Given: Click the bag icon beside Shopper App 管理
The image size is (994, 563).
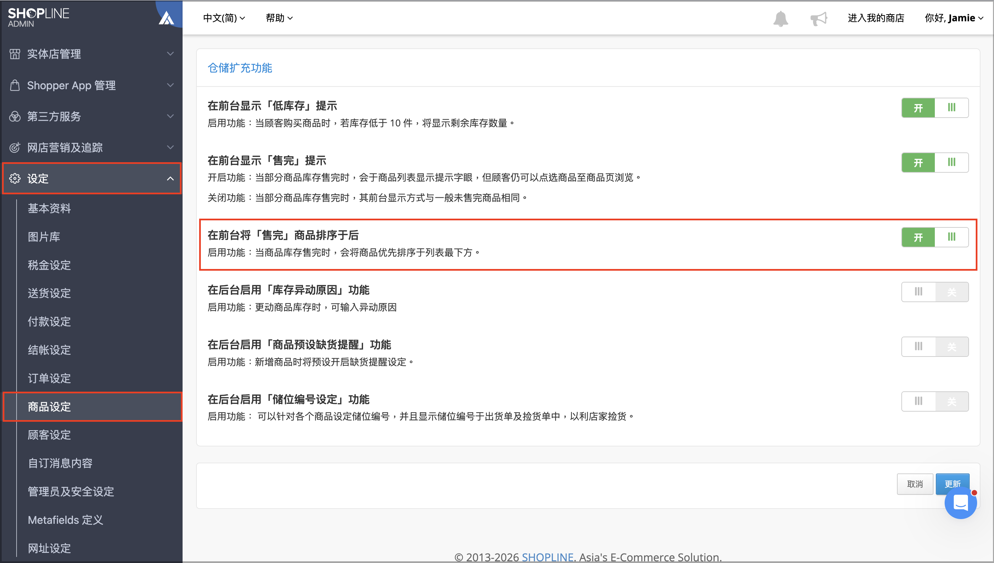Looking at the screenshot, I should pos(15,85).
